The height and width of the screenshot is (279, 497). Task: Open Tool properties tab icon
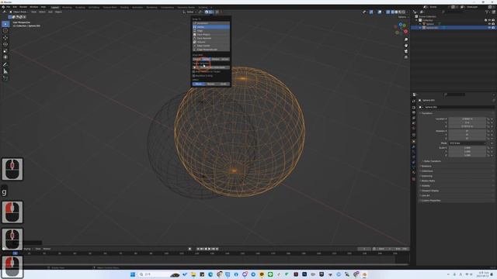coord(414,101)
